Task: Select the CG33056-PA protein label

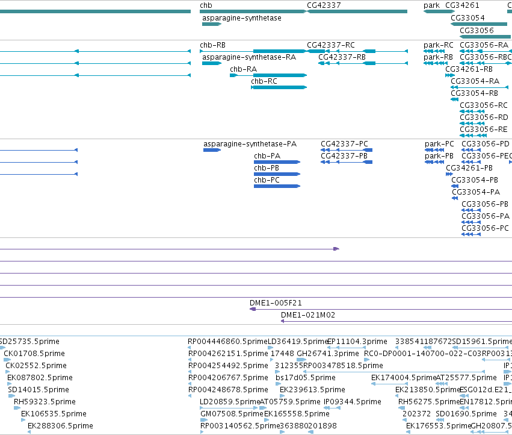Action: [x=485, y=216]
